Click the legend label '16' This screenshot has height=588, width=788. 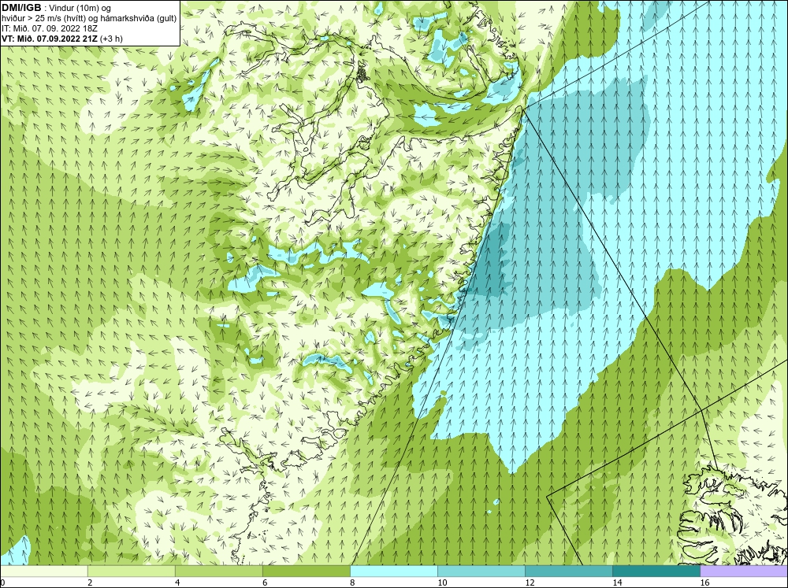pos(704,582)
